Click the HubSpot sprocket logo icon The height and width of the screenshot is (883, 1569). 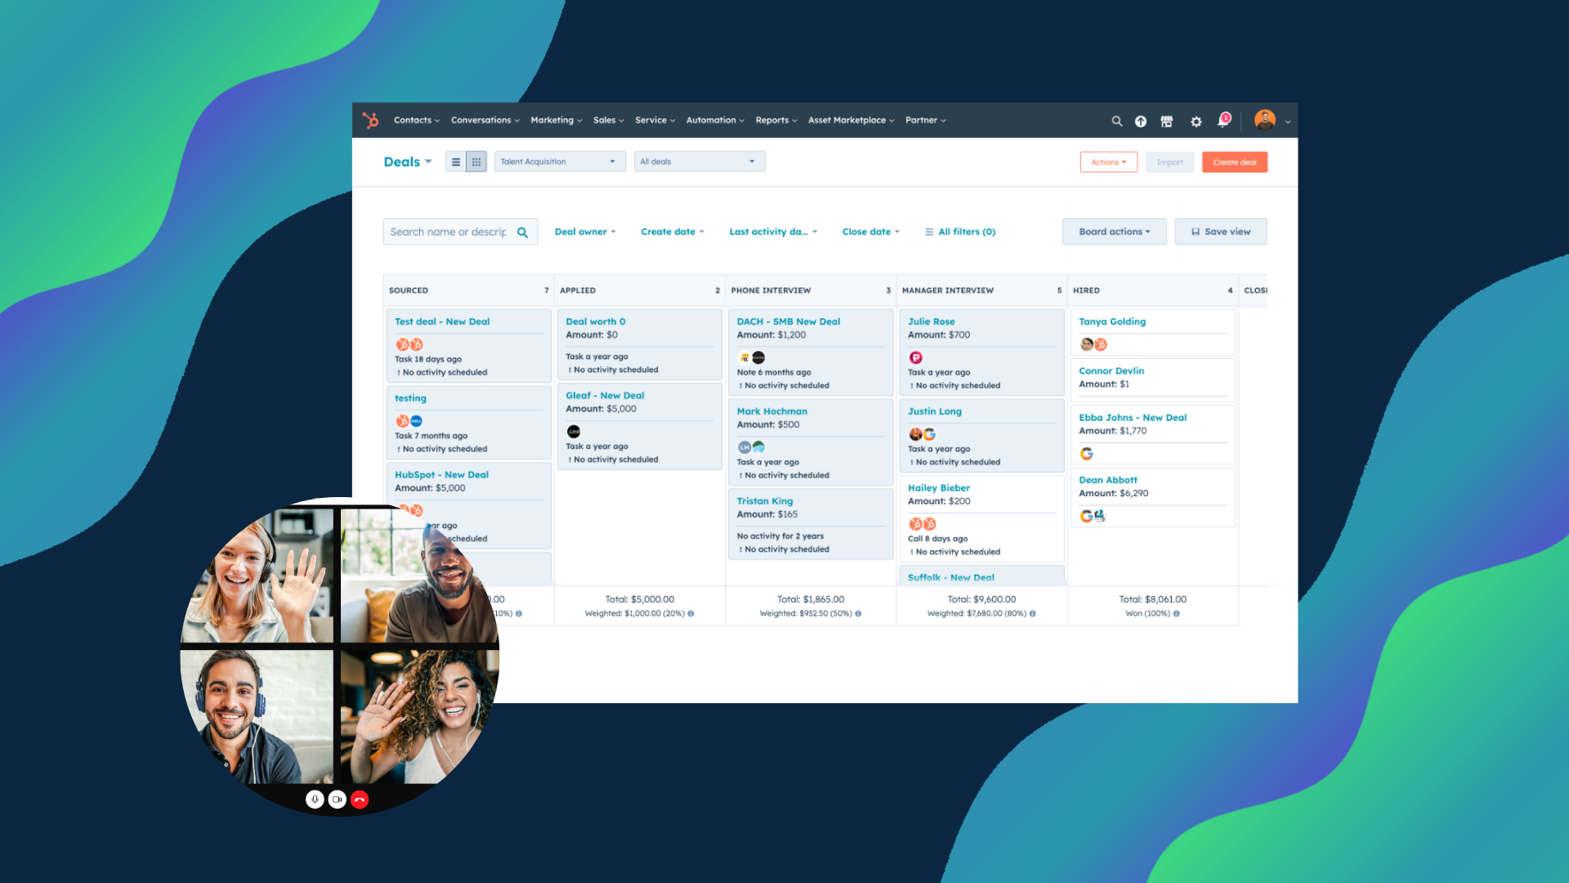pyautogui.click(x=372, y=119)
